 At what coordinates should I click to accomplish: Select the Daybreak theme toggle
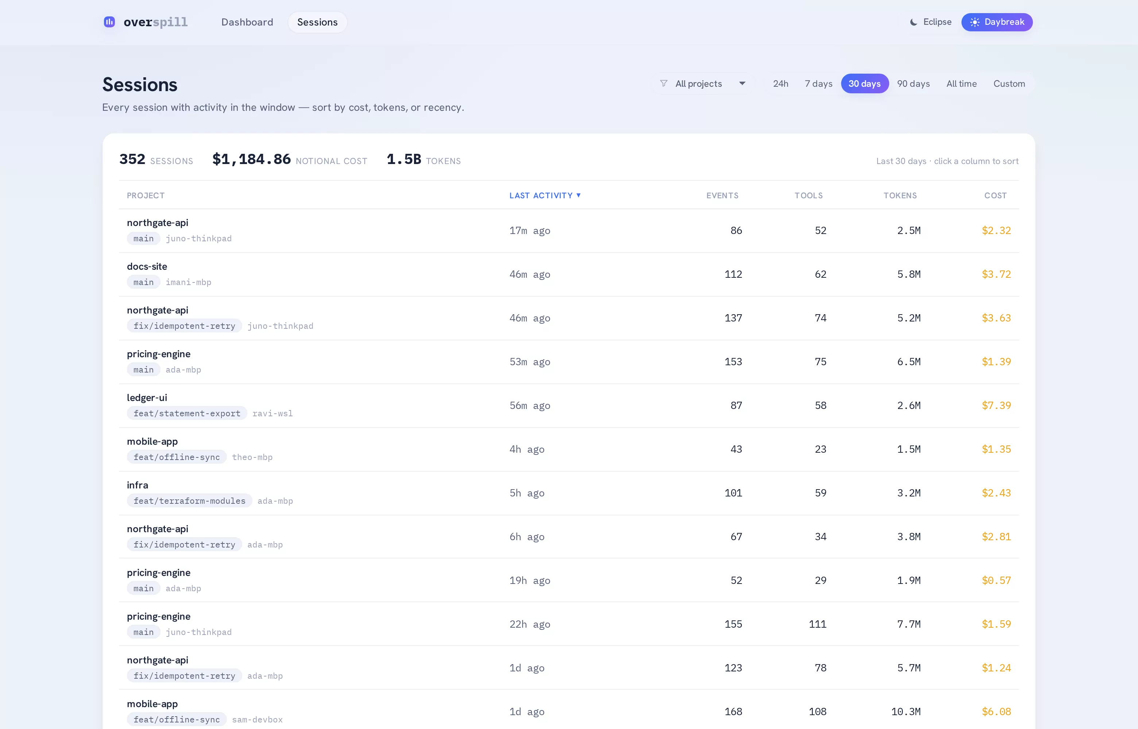tap(997, 22)
